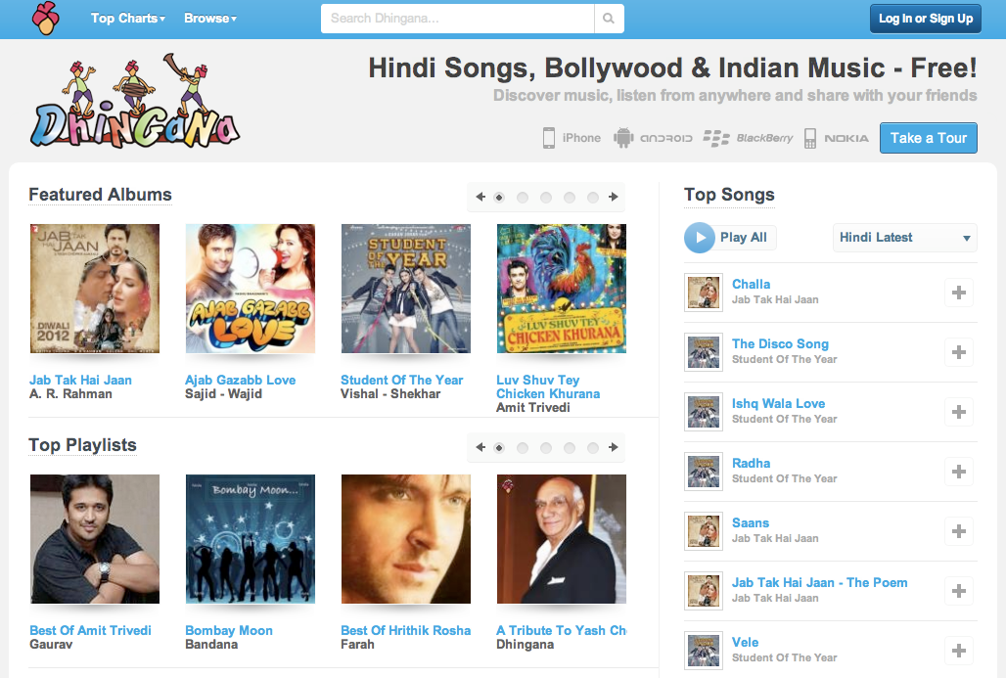Click the Take a Tour button
1006x678 pixels.
[928, 138]
